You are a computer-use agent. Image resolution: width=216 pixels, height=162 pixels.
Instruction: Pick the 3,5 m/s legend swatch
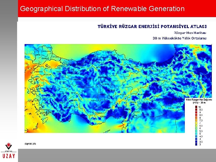pyautogui.click(x=196, y=142)
